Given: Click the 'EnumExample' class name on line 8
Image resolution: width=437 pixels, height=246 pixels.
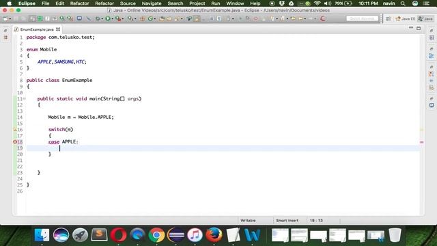Looking at the screenshot, I should pos(77,80).
